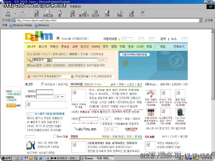Open the 스포츠 section in 미디어다음
215x161 pixels.
coord(130,84)
